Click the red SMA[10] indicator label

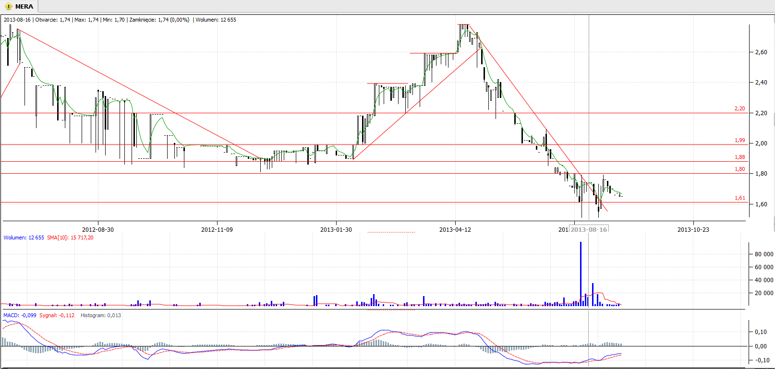pos(70,238)
